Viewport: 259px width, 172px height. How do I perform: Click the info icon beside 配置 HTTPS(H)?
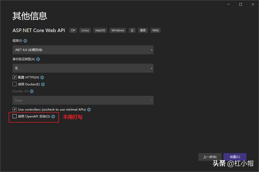tap(42, 78)
